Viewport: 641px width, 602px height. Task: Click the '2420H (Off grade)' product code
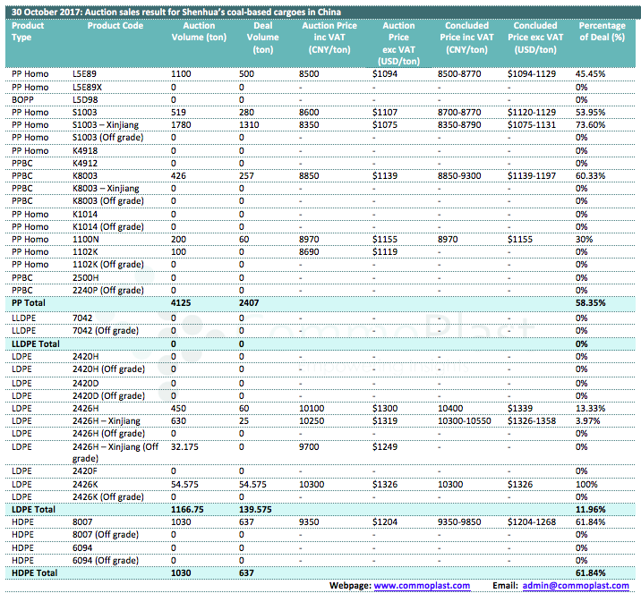108,369
